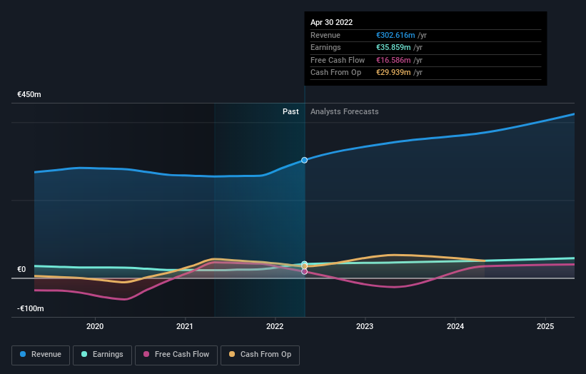Click the orange Cash From Op data point
Image resolution: width=586 pixels, height=374 pixels.
click(x=304, y=266)
